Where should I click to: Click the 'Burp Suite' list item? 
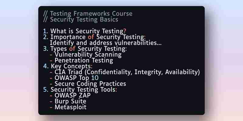(68, 101)
